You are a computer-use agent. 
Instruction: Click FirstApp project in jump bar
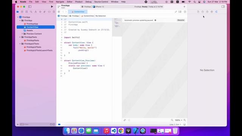[x=62, y=16]
